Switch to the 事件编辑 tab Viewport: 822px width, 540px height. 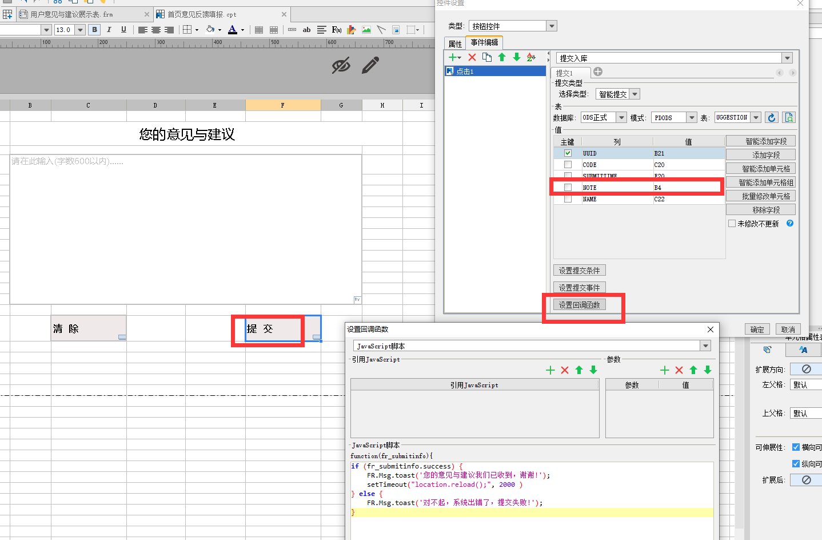pos(484,42)
